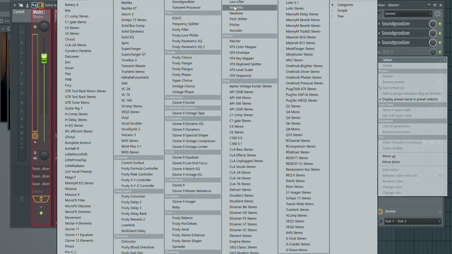Viewport: 452px width, 254px height.
Task: Select the Fruity Stereo Shaper plugin
Action: pos(187,241)
